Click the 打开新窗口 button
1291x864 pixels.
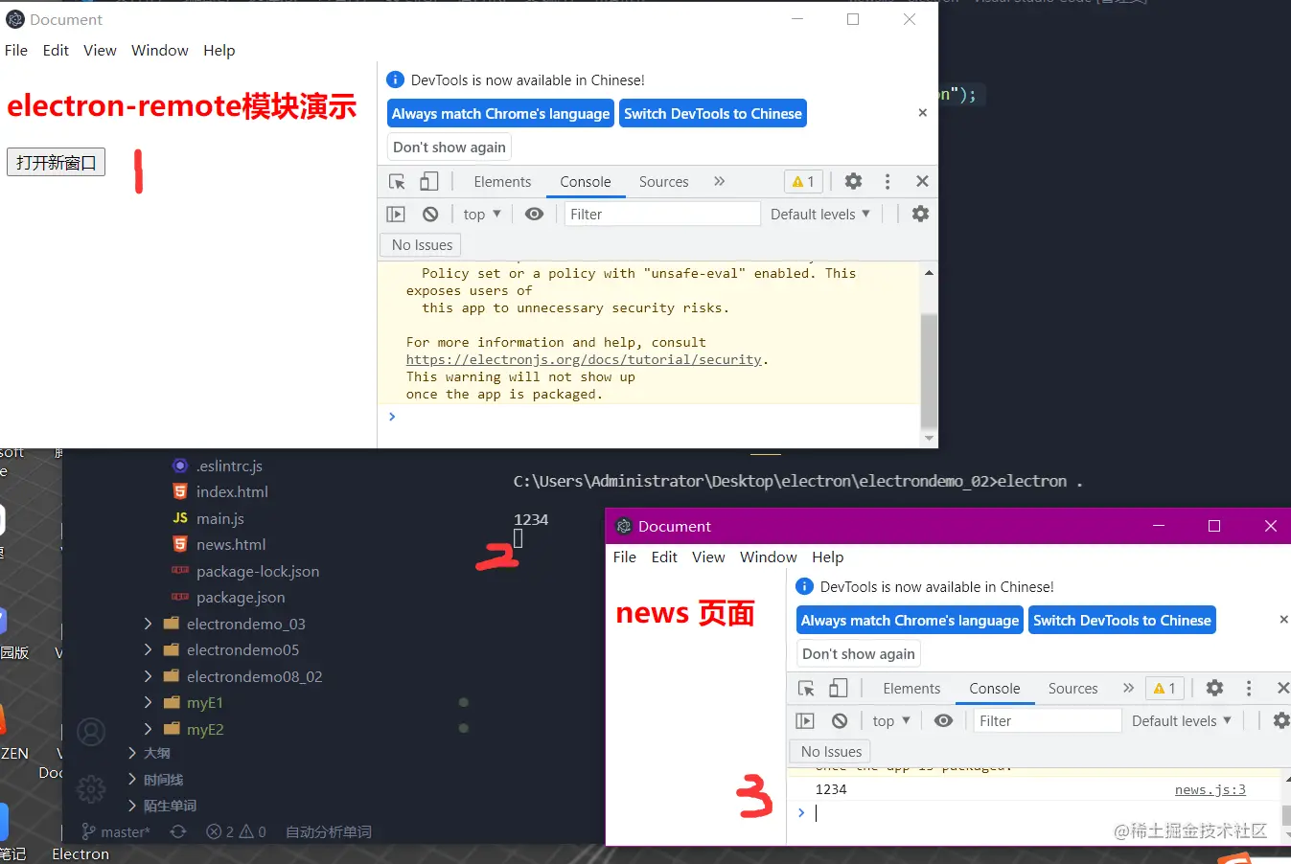point(55,162)
